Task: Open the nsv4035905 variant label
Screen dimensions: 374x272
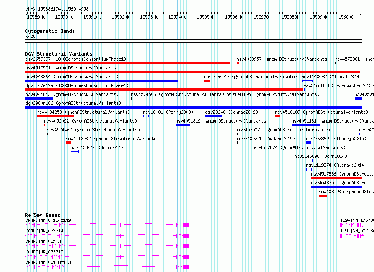Action: [x=346, y=192]
